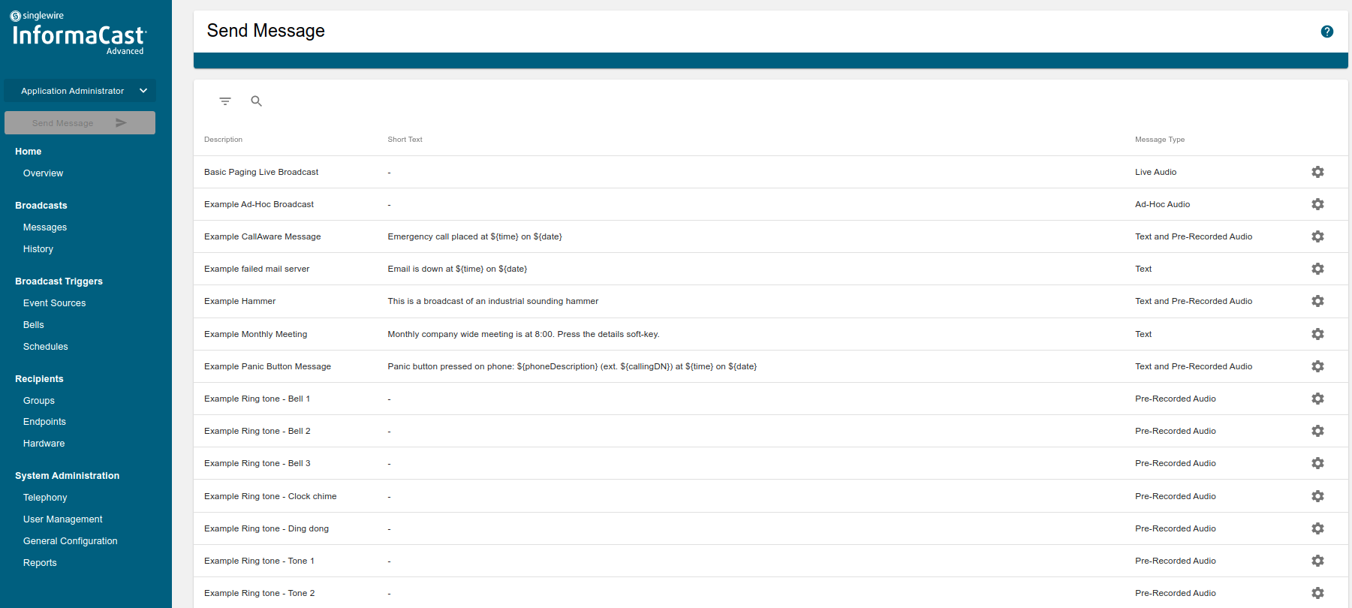This screenshot has width=1352, height=608.
Task: Open the filter list icon
Action: point(224,101)
